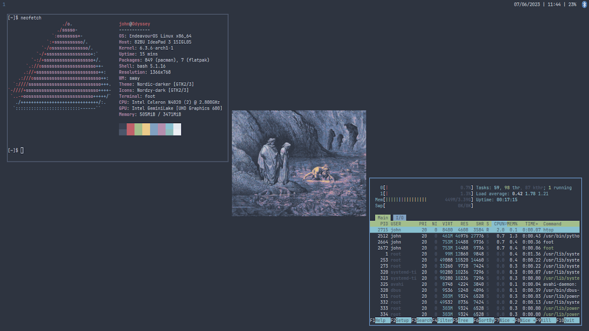Sort processes by the PID column header

384,224
